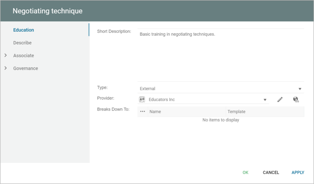Viewport: 314px width, 184px height.
Task: Select the Education tab
Action: [x=24, y=30]
